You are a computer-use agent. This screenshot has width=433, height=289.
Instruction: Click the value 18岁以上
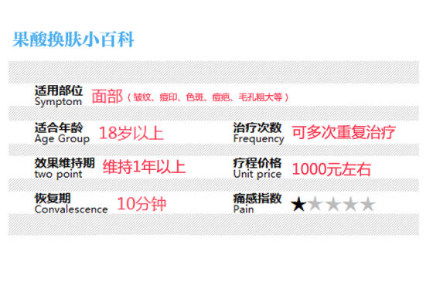[x=131, y=133]
